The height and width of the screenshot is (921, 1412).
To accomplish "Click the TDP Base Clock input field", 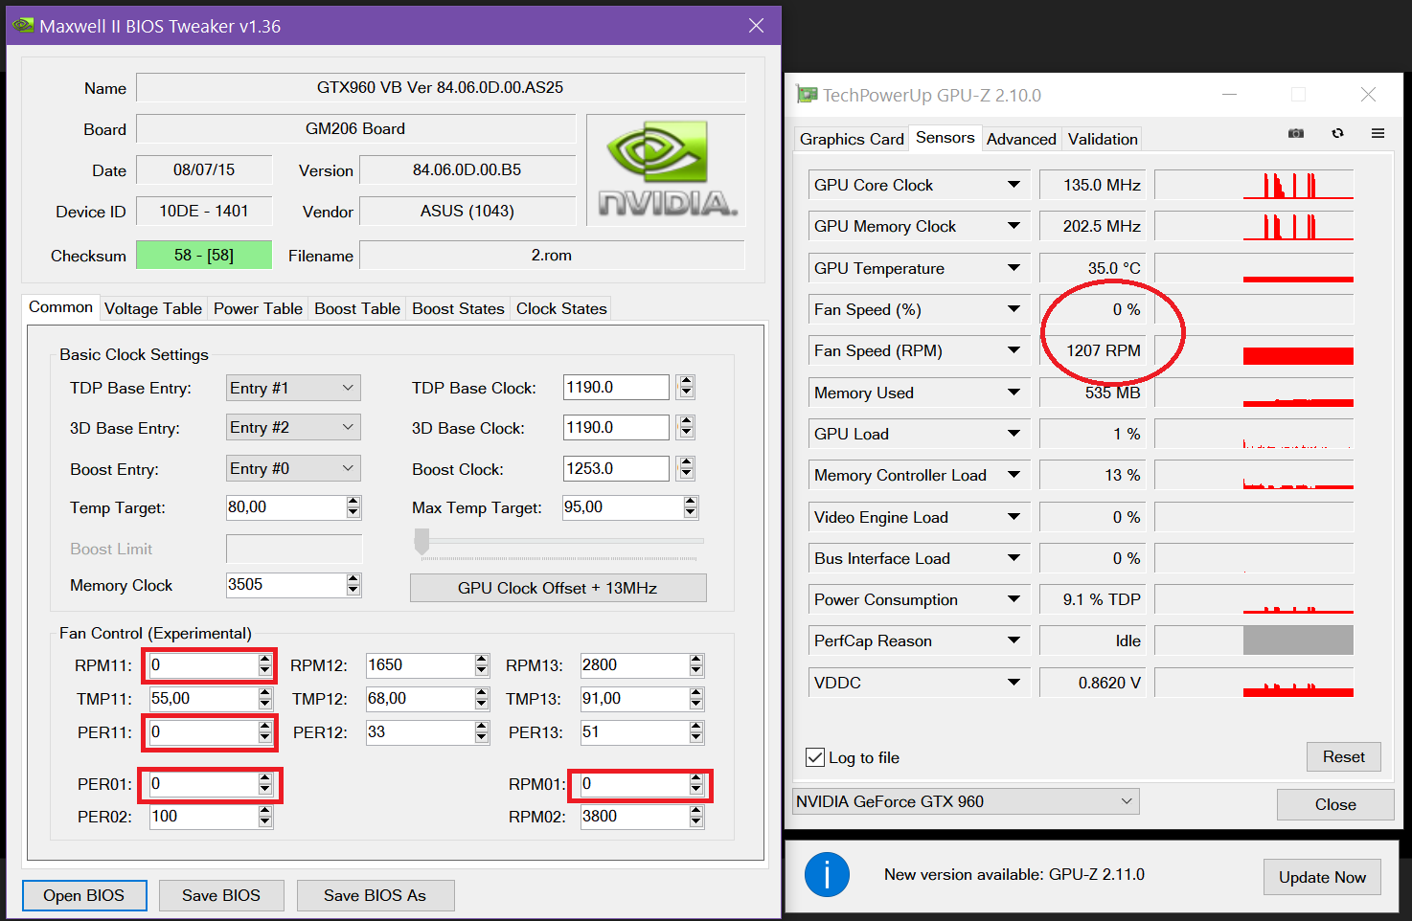I will (616, 387).
